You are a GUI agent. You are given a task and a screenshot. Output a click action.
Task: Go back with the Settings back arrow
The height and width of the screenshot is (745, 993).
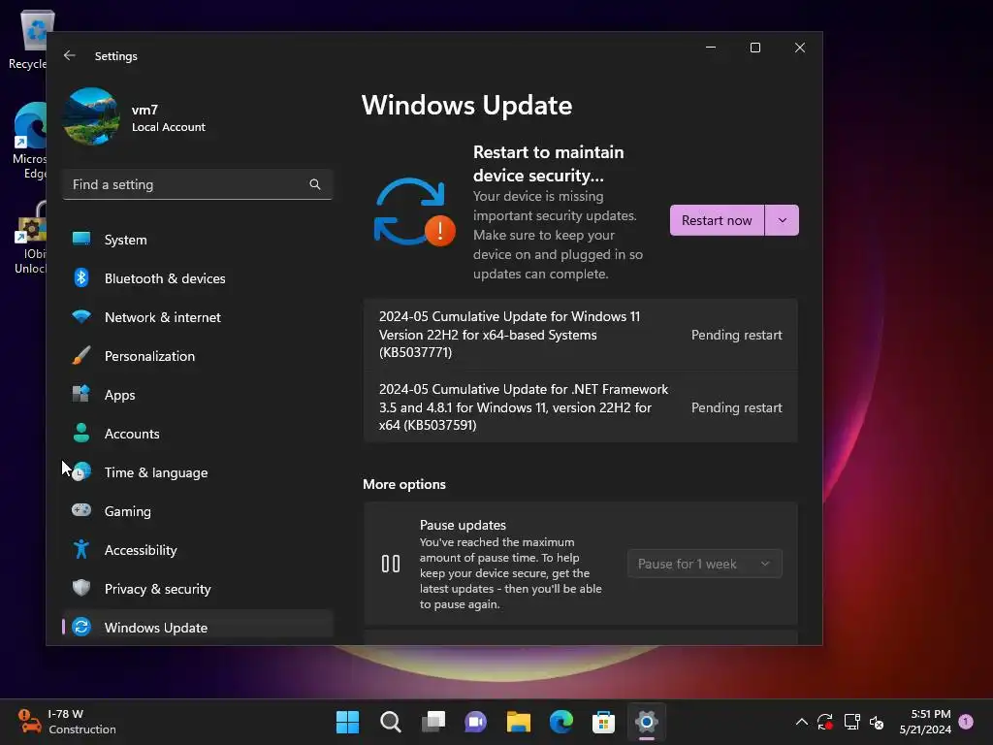tap(70, 55)
